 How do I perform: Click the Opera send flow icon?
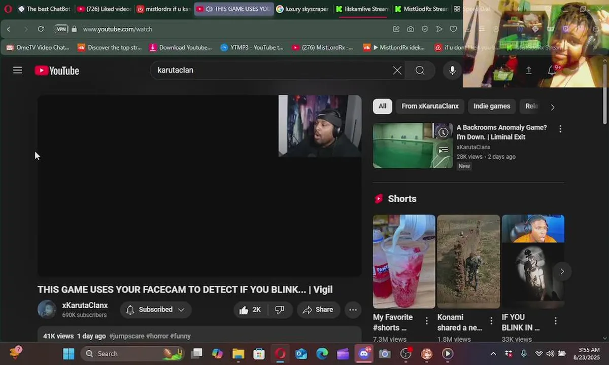click(x=439, y=29)
